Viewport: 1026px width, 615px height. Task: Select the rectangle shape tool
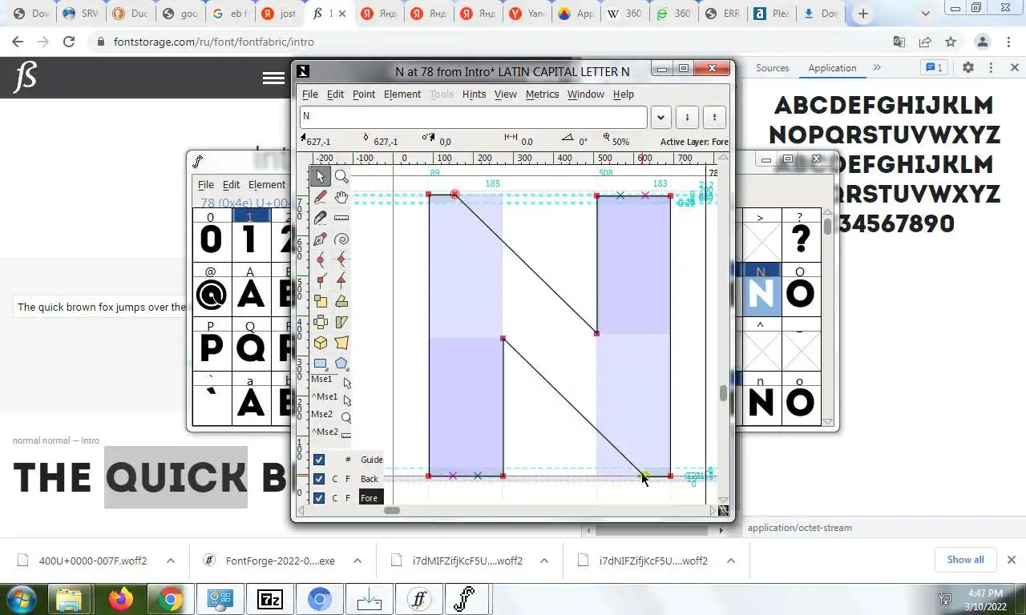coord(321,363)
